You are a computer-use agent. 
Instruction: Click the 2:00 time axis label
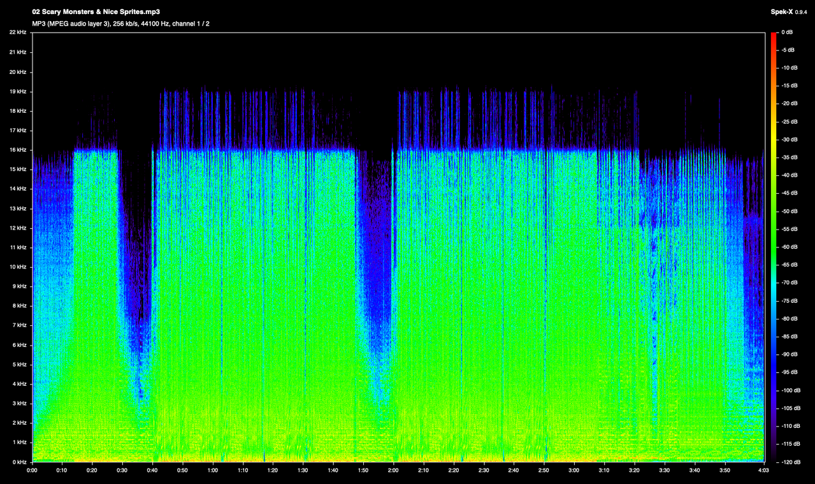(x=393, y=471)
